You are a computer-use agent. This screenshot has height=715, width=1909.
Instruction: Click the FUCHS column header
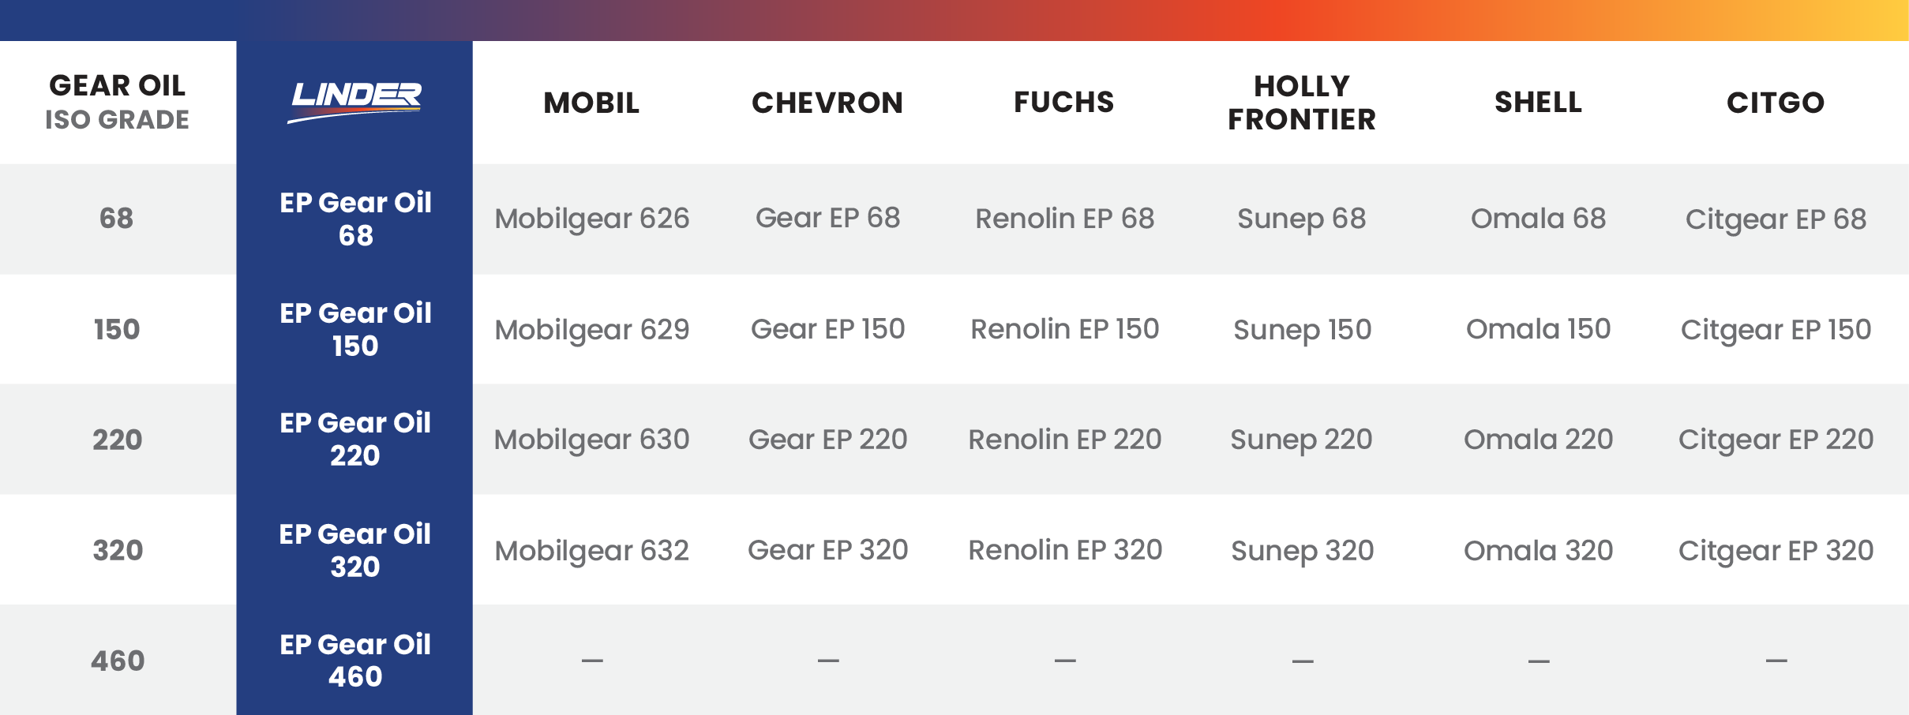click(1063, 102)
